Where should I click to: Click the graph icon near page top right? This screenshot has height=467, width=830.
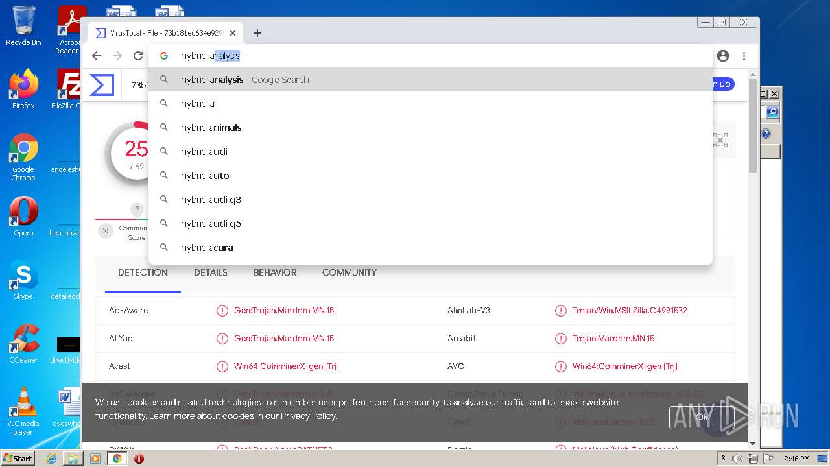click(x=720, y=140)
